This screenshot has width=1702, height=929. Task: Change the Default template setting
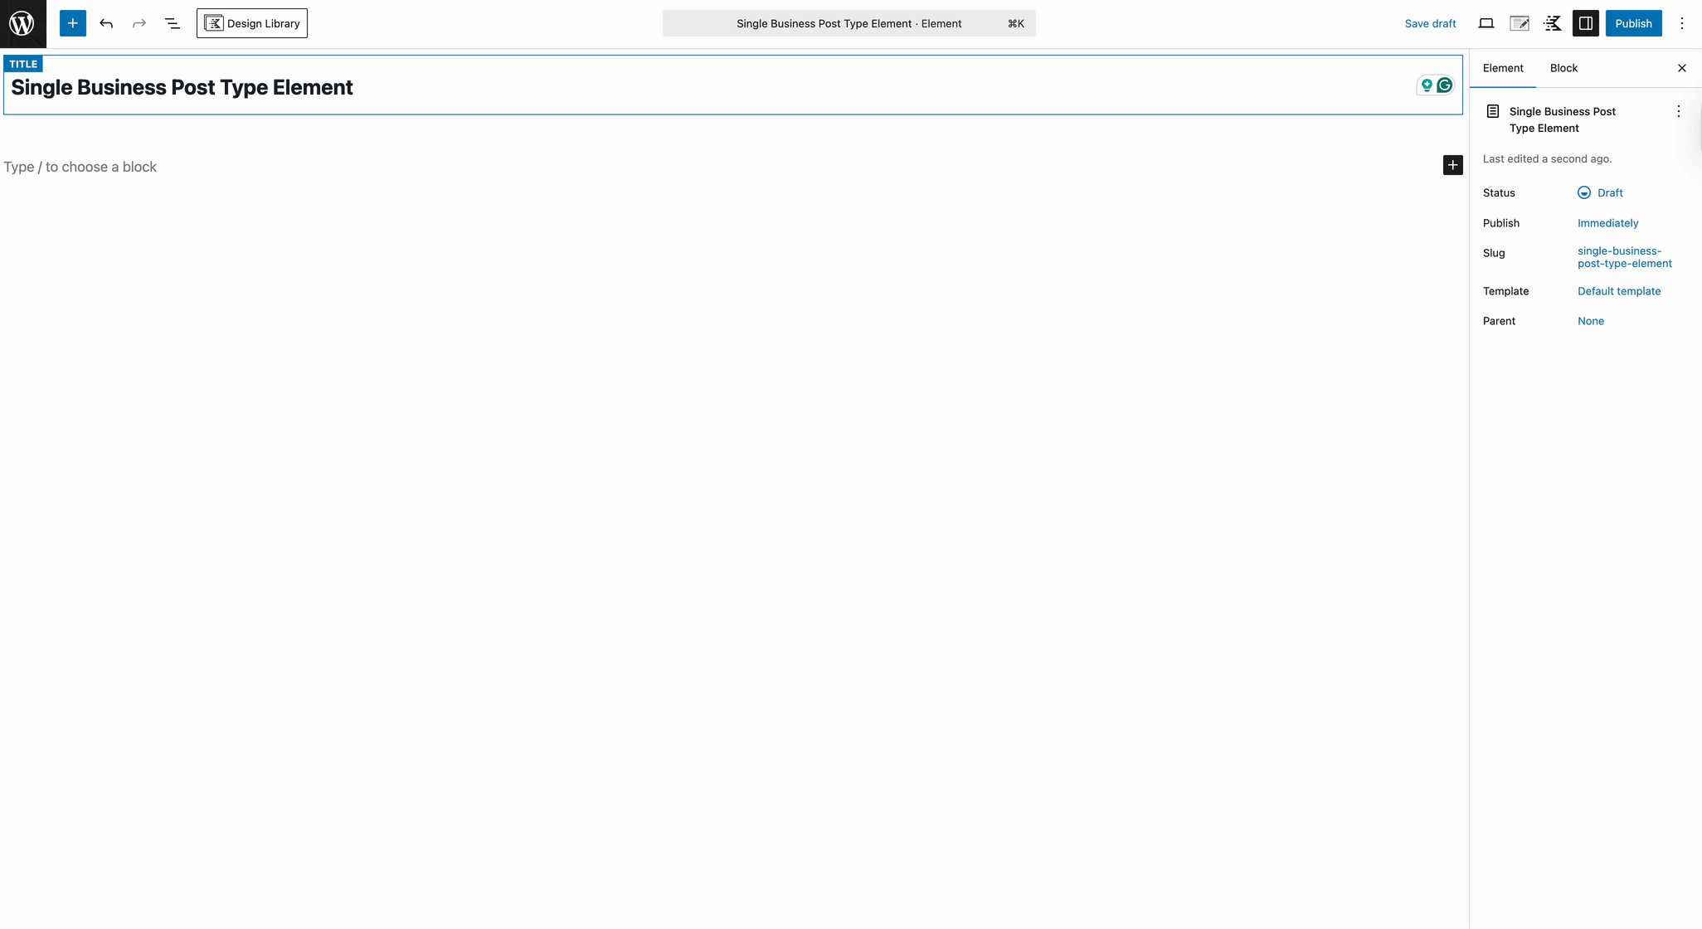coord(1618,291)
